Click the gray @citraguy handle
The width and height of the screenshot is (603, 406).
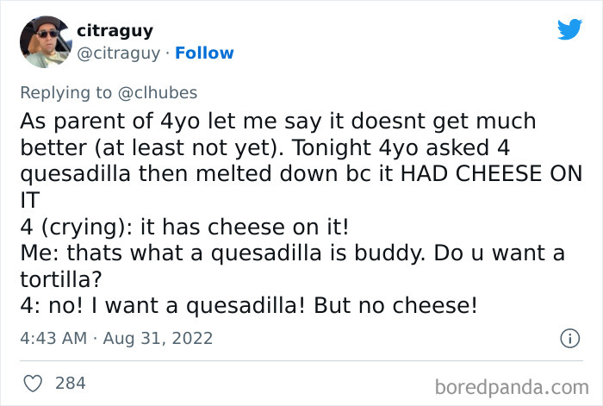[x=119, y=53]
